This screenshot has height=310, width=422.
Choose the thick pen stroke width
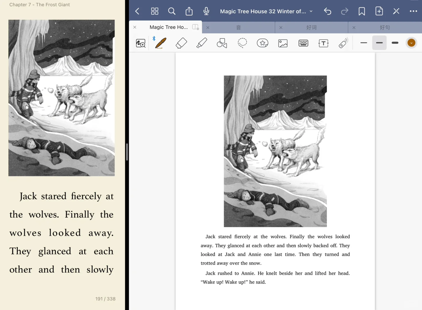point(395,43)
